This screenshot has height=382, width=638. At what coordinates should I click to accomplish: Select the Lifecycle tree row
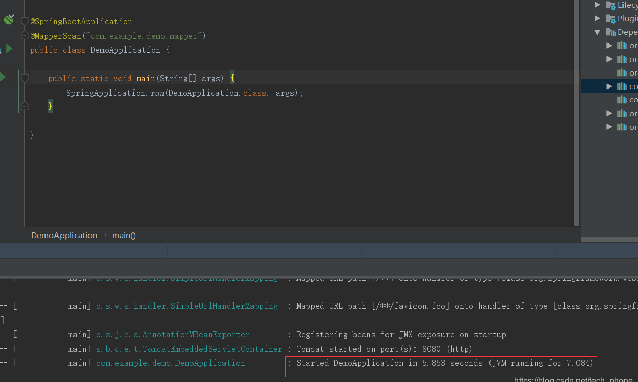coord(610,5)
